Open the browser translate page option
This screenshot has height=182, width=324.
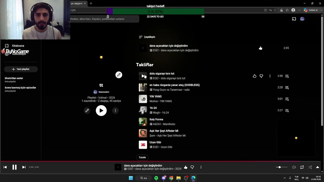pyautogui.click(x=270, y=10)
